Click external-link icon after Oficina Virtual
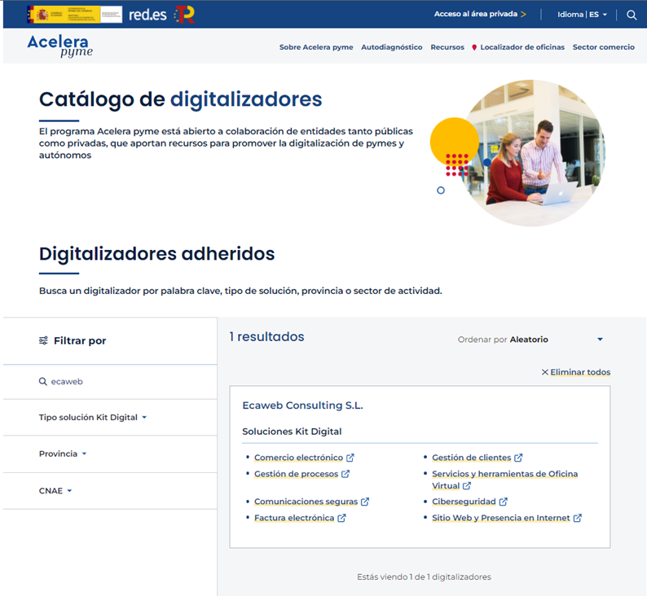Viewport: 647px width, 596px height. tap(467, 486)
